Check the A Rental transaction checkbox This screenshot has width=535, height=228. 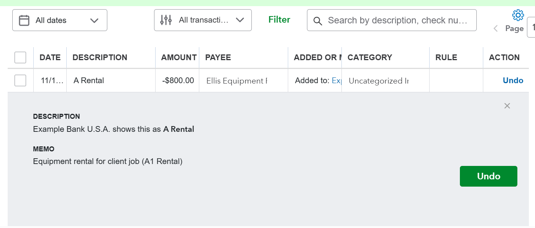(20, 80)
